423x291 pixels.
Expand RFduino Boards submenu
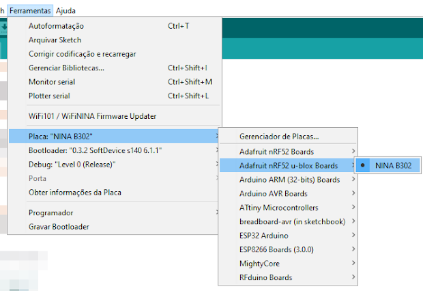coord(288,277)
